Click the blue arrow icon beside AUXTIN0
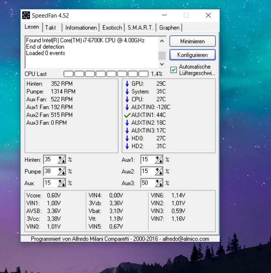Viewport: 271px width, 273px height. [127, 107]
